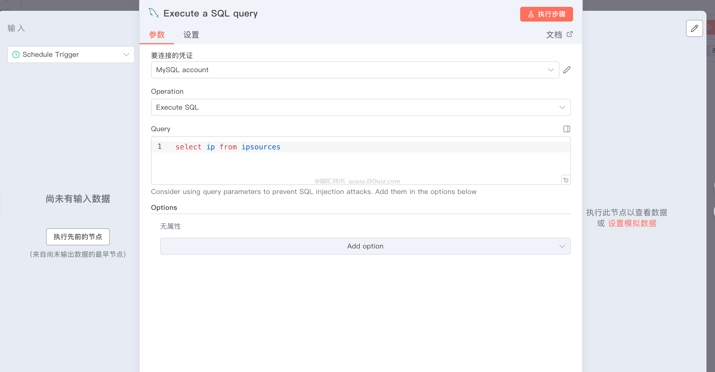Click into the SQL query text on line 1
This screenshot has height=372, width=715.
click(228, 147)
